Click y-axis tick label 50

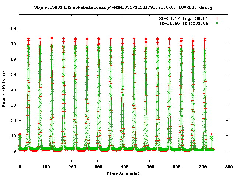[x=14, y=74]
